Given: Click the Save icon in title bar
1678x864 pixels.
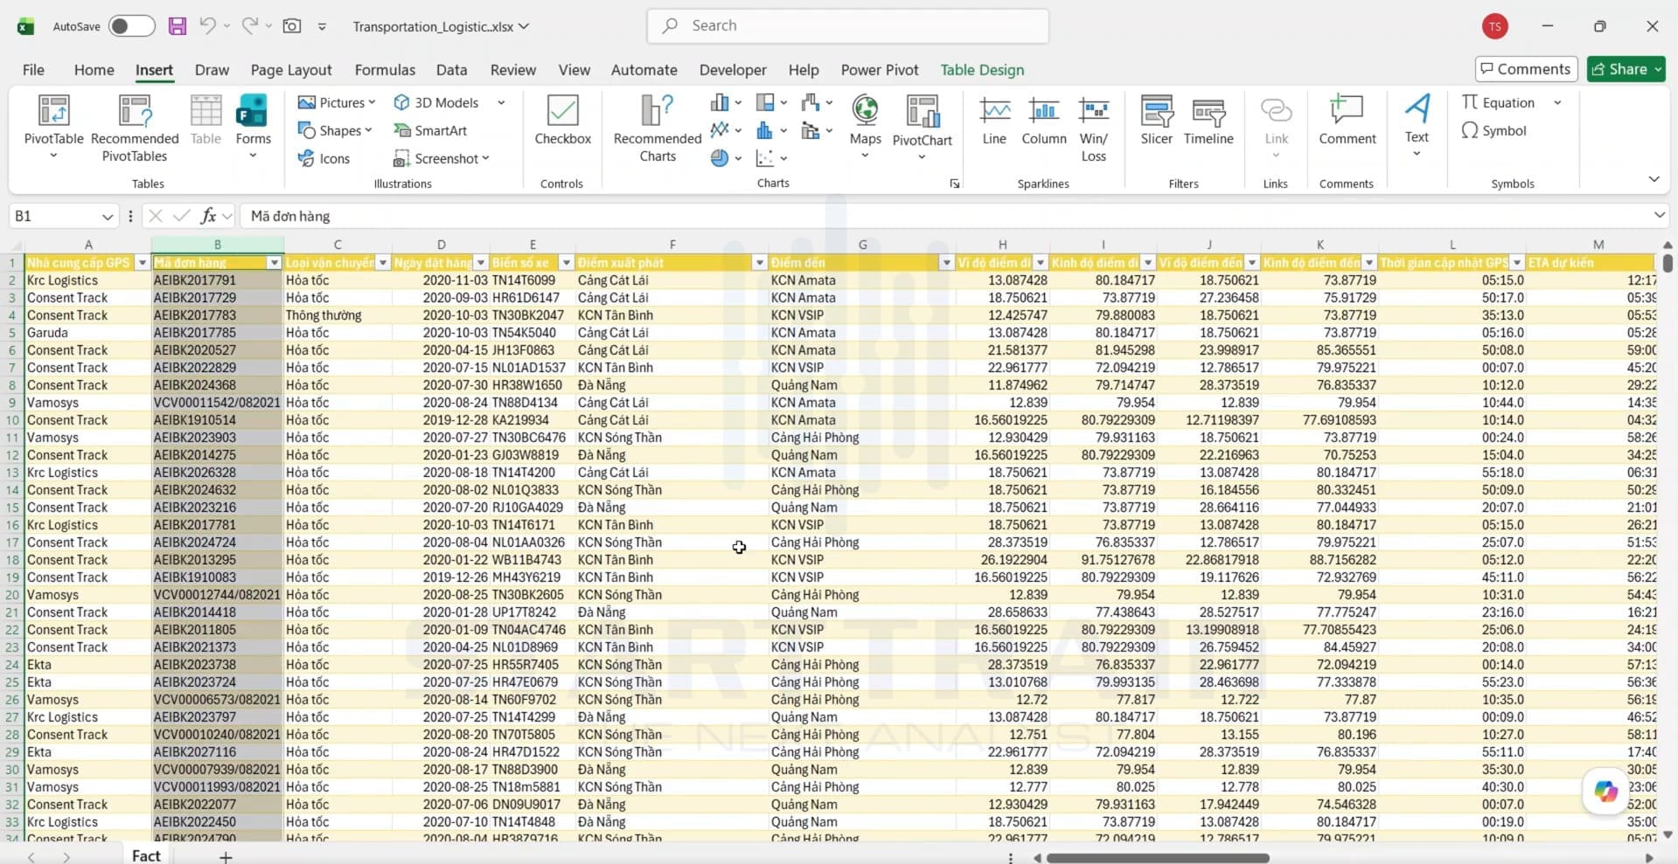Looking at the screenshot, I should point(178,26).
